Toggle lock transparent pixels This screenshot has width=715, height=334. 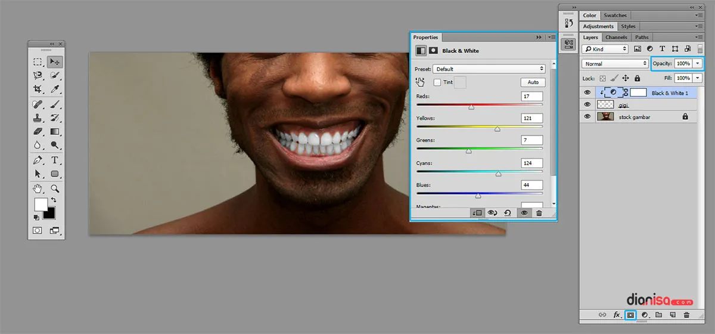pyautogui.click(x=602, y=78)
